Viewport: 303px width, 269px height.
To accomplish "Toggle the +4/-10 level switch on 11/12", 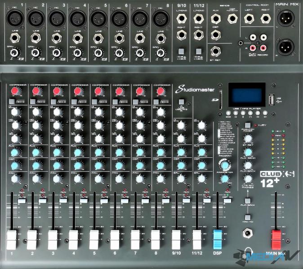I will [x=199, y=51].
